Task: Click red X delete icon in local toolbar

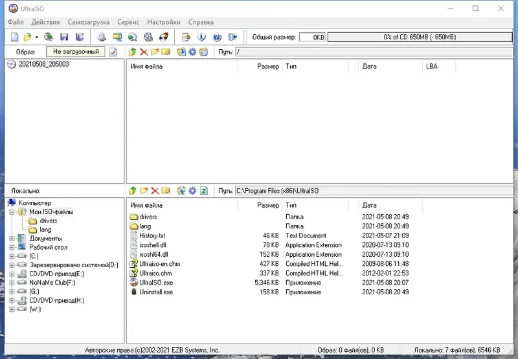Action: point(155,191)
